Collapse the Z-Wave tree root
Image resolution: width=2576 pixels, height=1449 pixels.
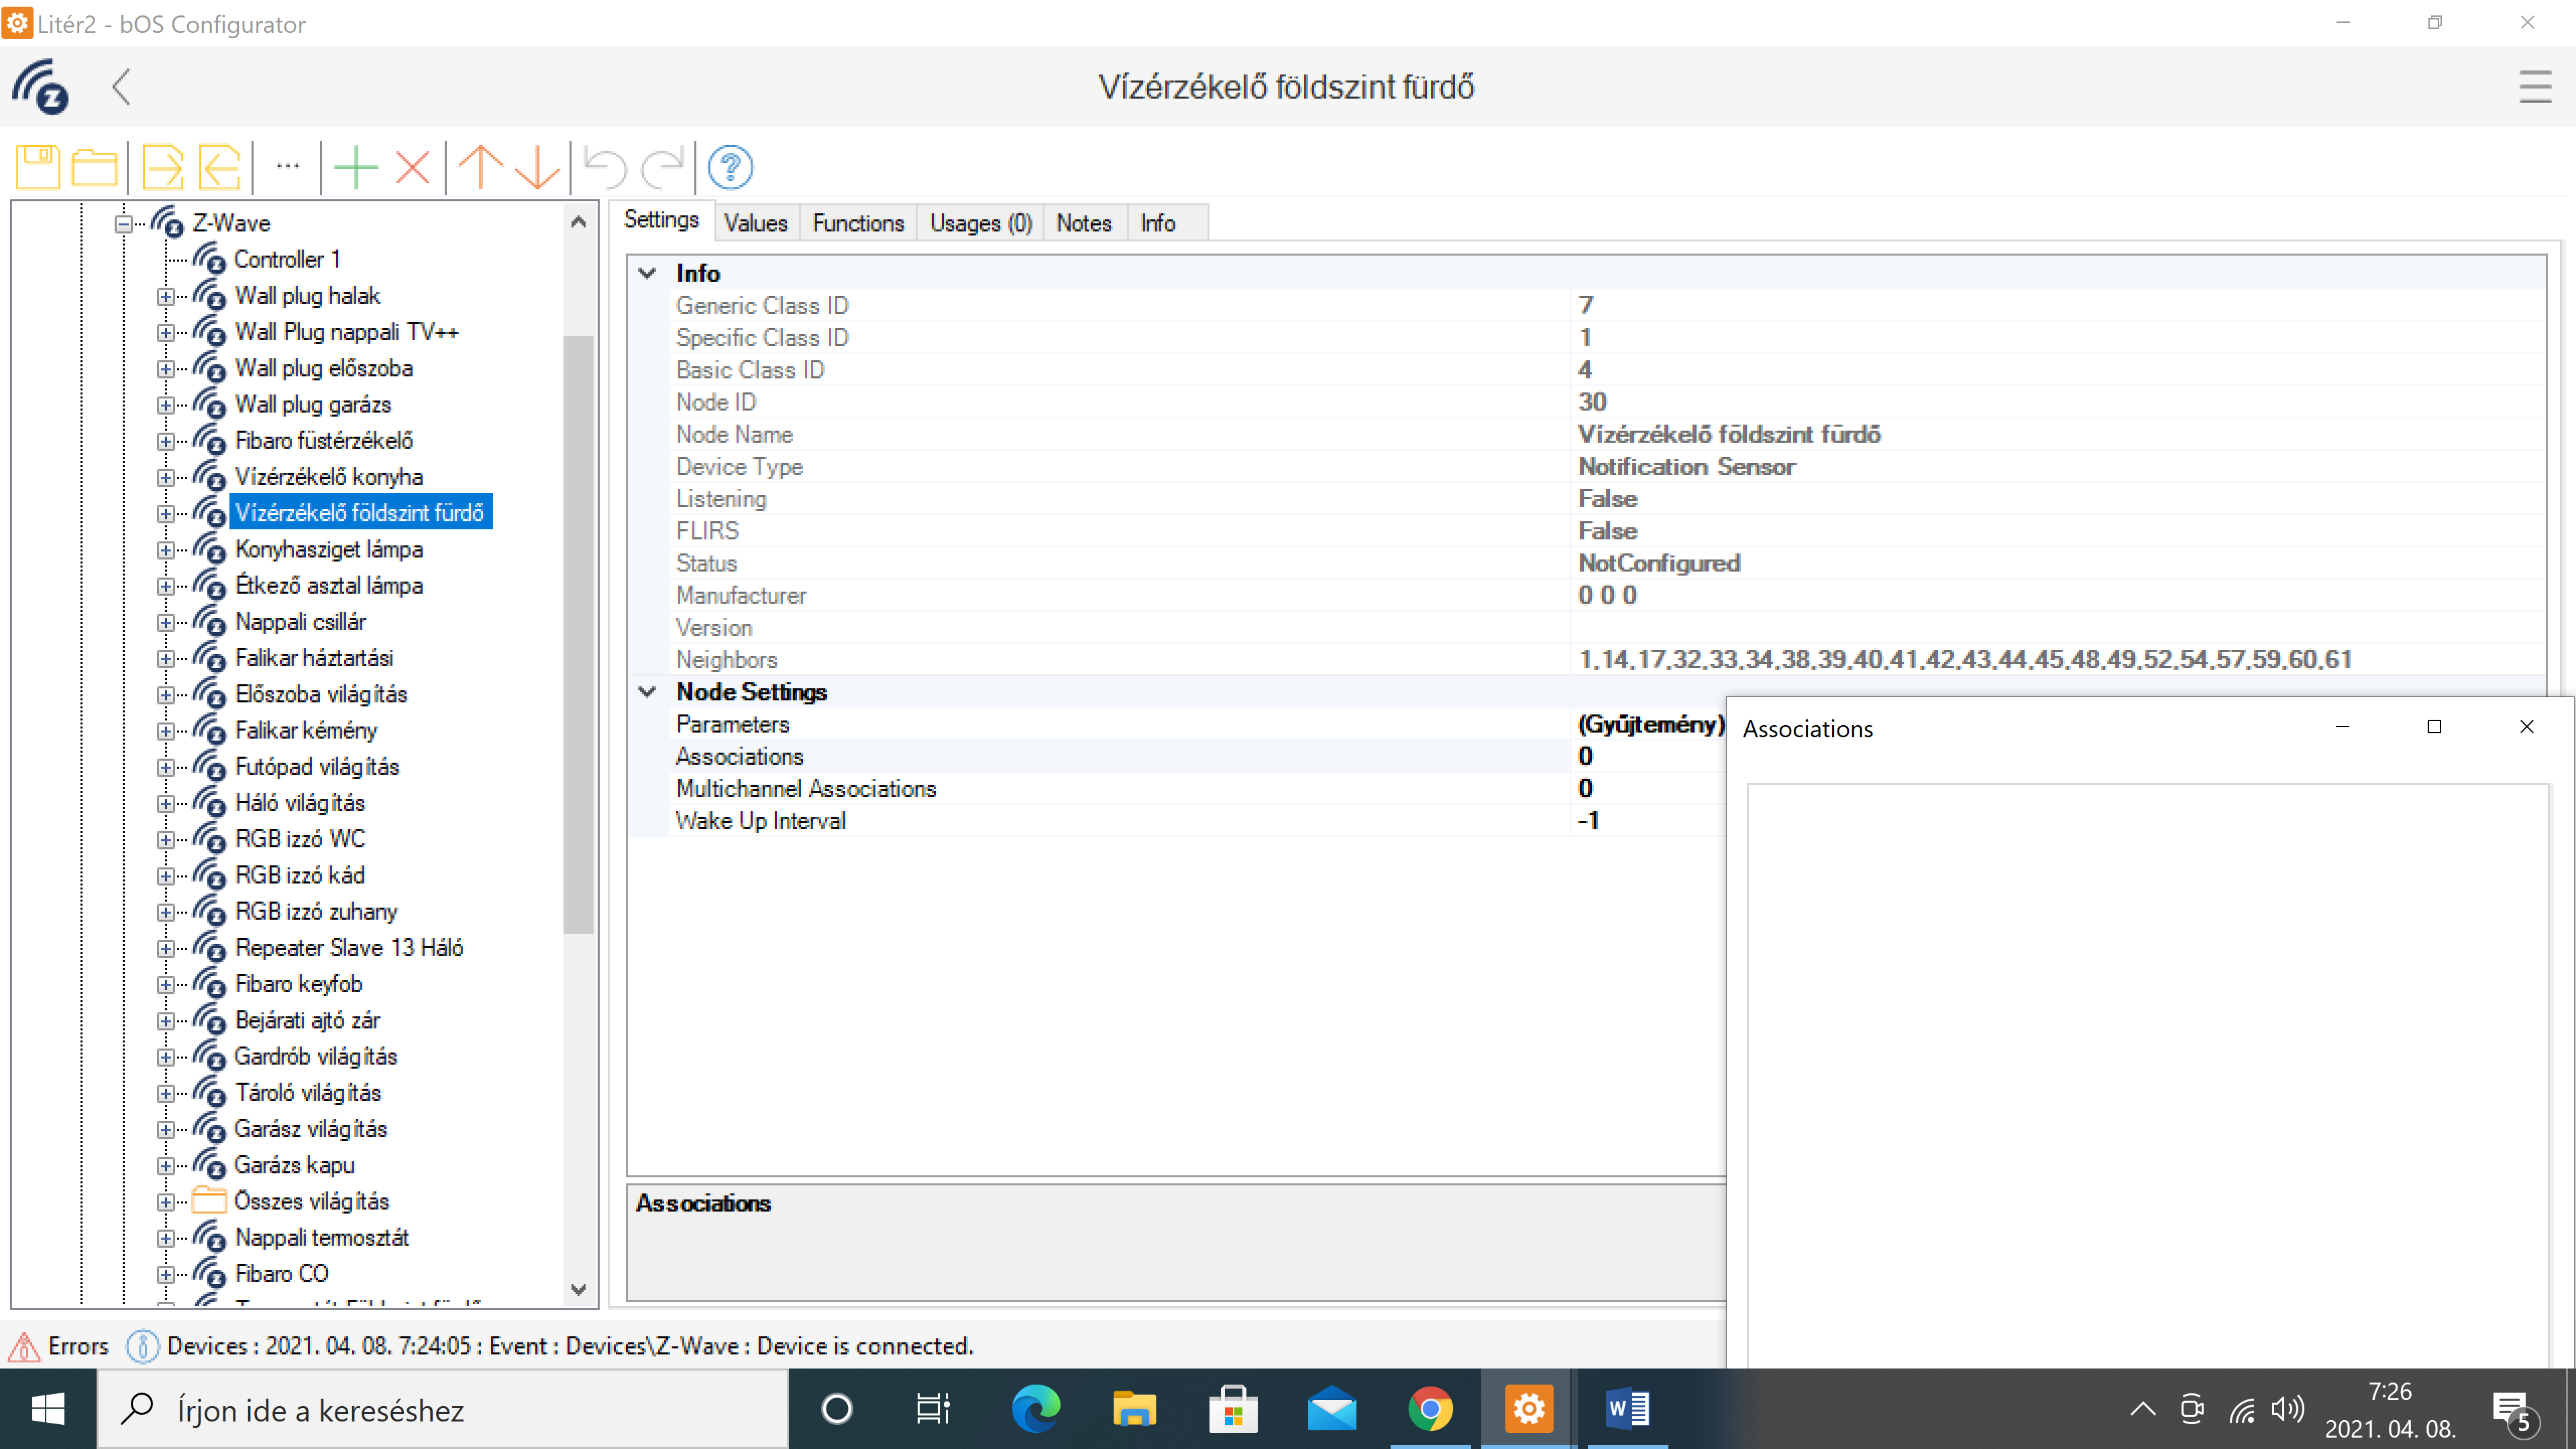(x=123, y=224)
